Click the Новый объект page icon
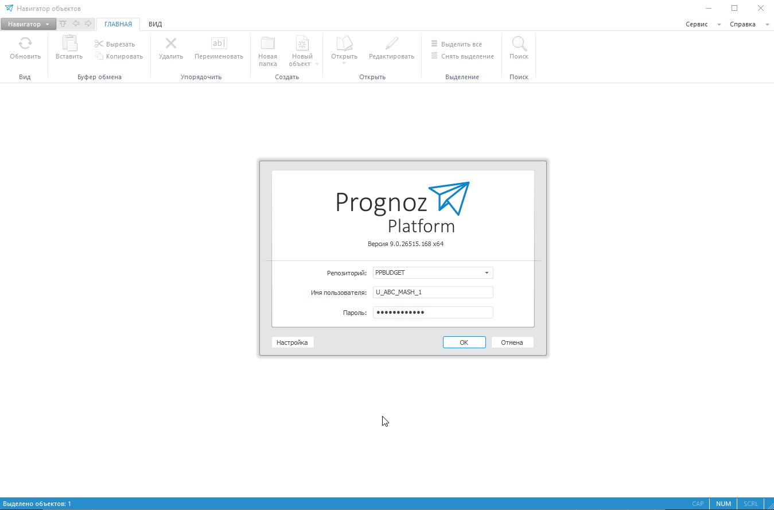Screen dimensions: 774x510 pyautogui.click(x=302, y=43)
